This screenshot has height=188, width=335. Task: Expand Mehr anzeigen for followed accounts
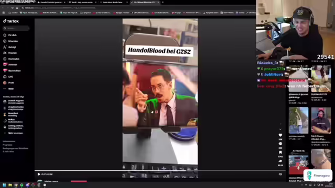click(x=14, y=133)
